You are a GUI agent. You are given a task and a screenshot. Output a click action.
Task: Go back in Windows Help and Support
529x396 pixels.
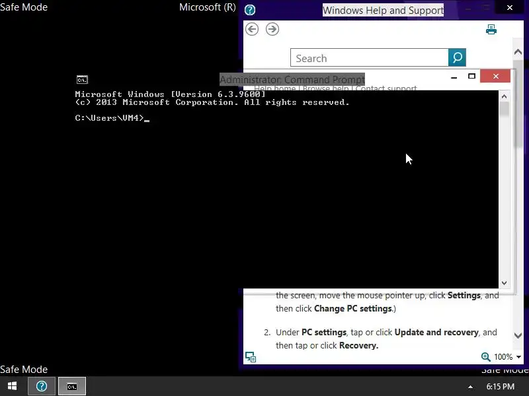click(252, 29)
